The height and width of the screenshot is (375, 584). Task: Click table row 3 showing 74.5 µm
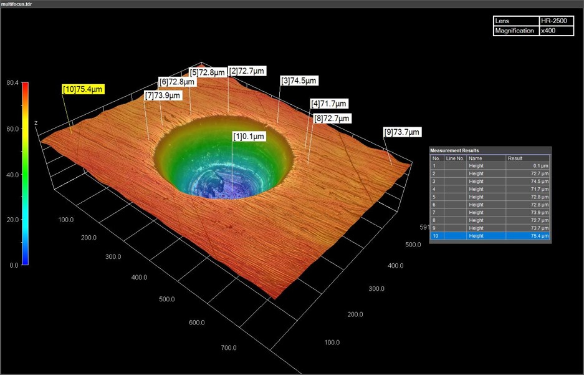pos(490,182)
